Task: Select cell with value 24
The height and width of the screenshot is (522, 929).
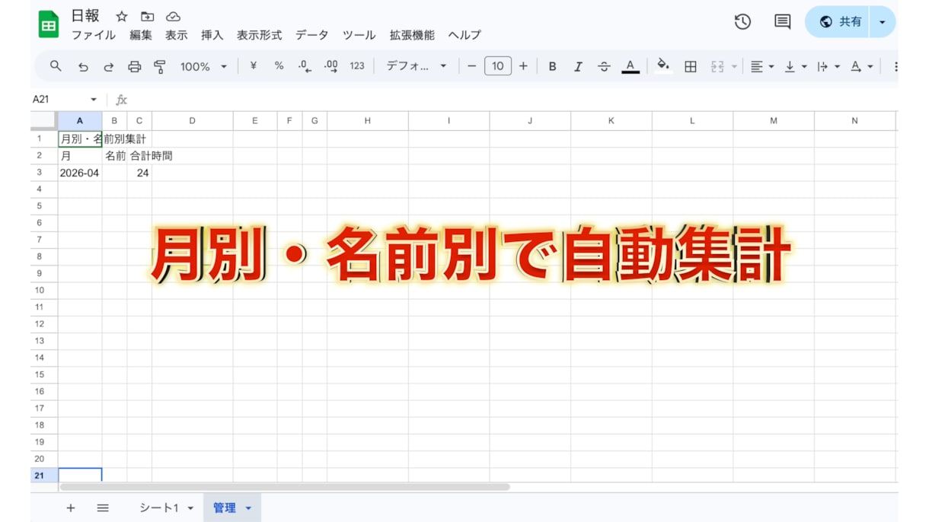Action: 139,173
